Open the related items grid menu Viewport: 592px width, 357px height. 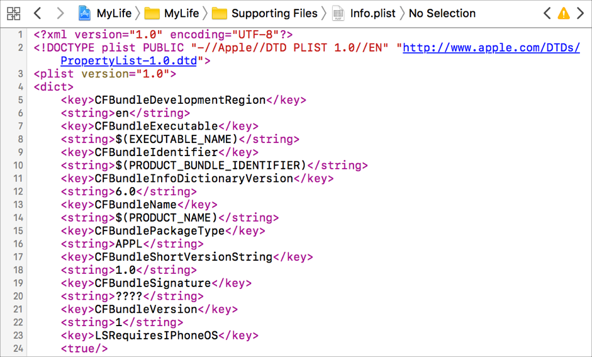[13, 13]
